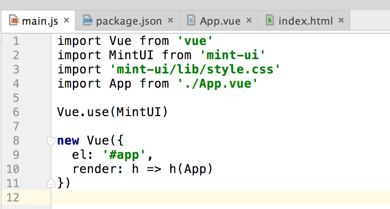Click the 'mint-ui' string on line 2

point(232,55)
